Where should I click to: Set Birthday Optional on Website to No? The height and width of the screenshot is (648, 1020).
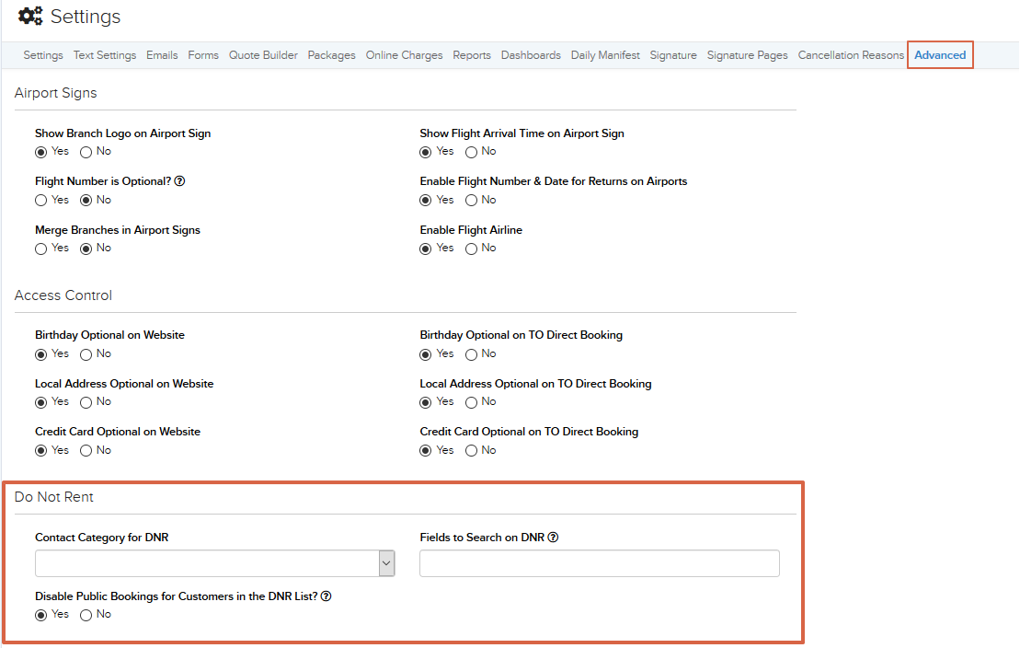(85, 353)
